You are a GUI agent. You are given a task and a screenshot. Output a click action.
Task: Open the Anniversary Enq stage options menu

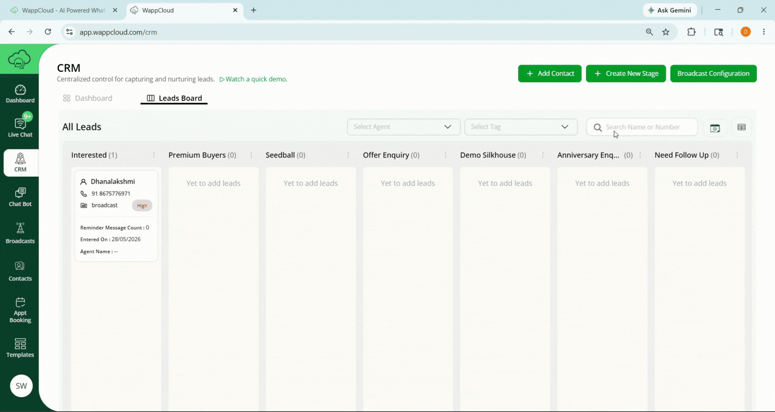(x=640, y=155)
